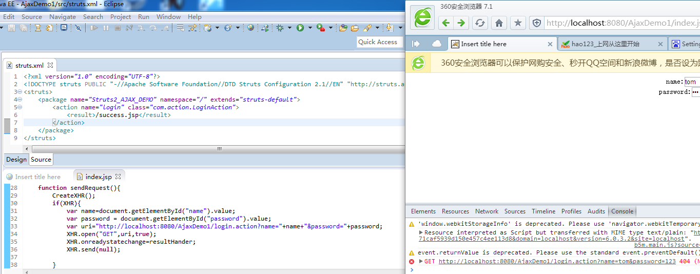Open the Audits devtools tab

click(596, 211)
